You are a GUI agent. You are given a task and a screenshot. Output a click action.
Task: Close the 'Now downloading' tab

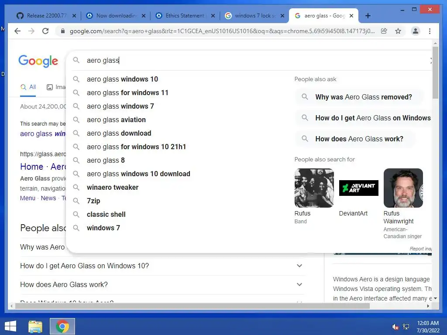coord(144,16)
